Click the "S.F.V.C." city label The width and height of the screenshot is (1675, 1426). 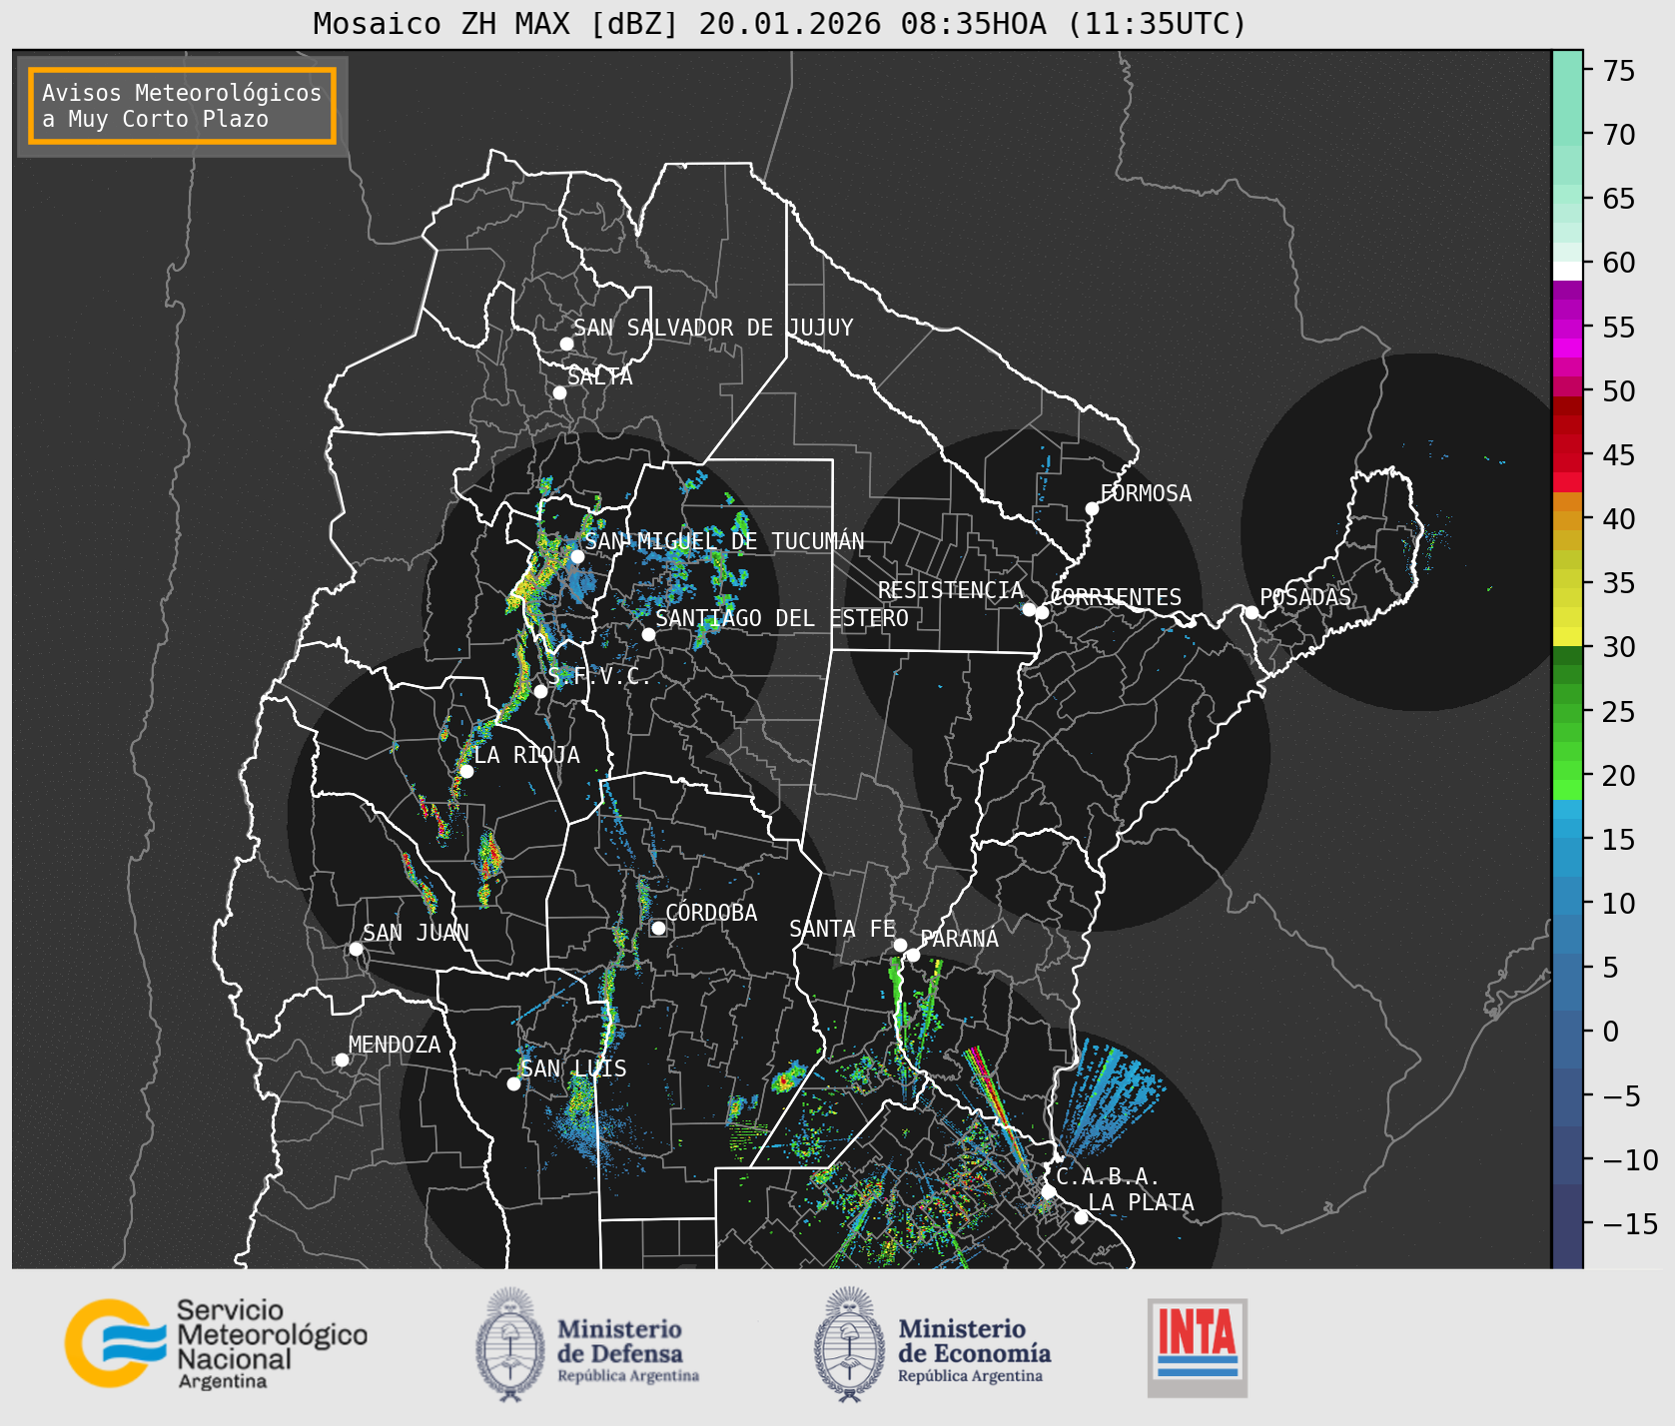click(x=599, y=676)
